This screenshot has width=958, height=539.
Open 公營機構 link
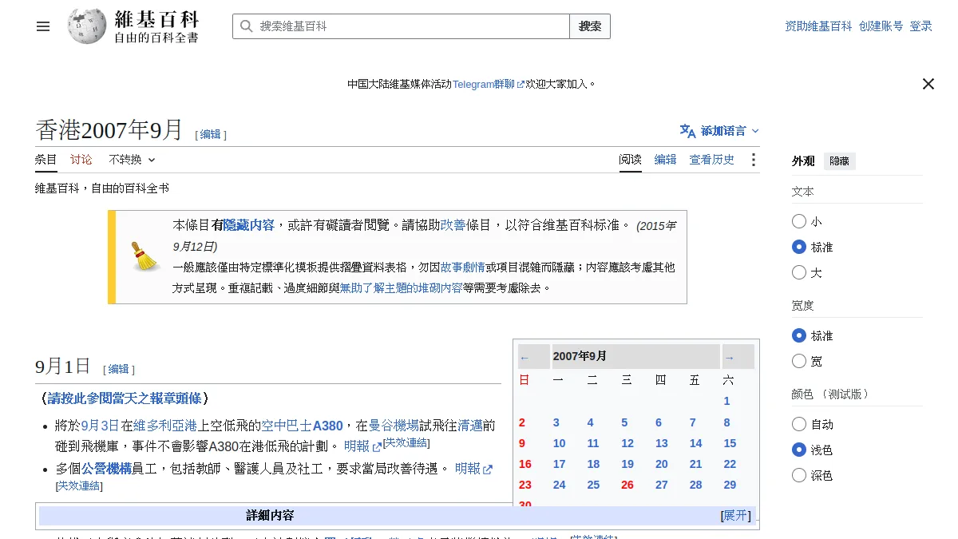tap(106, 469)
